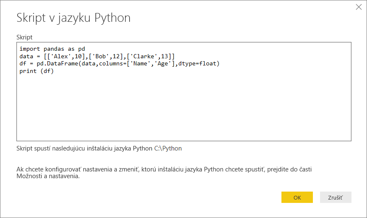Screen dimensions: 367x218
Task: Cancel the dialog with Zrušiť button
Action: (x=336, y=197)
